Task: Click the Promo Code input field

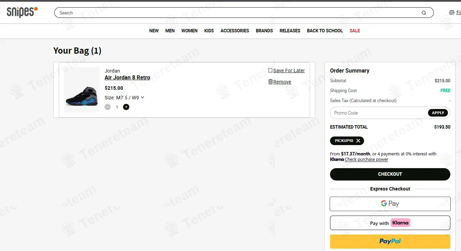Action: tap(378, 113)
